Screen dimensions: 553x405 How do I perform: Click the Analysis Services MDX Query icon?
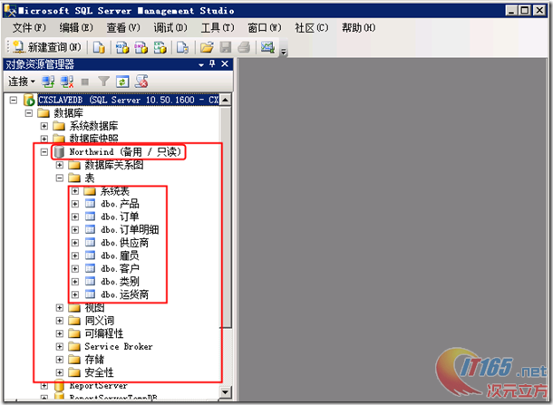coord(122,47)
